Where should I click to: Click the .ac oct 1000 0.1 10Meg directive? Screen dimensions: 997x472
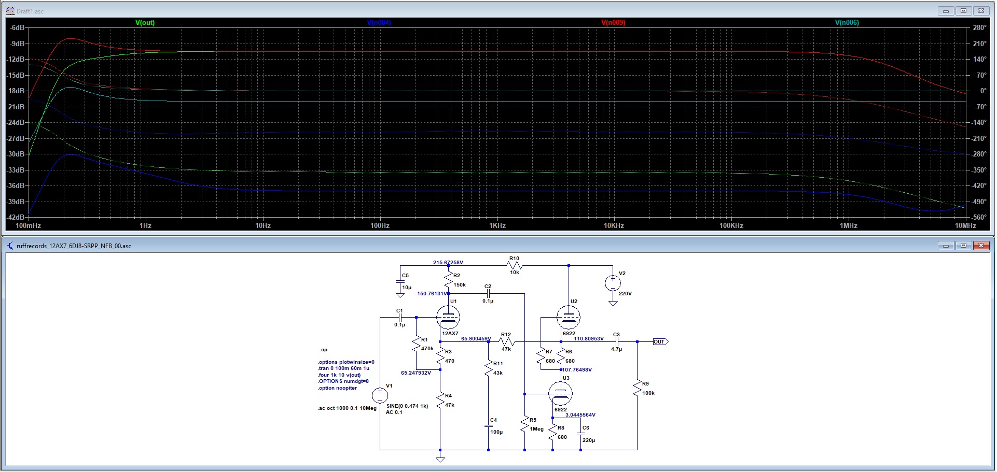[x=347, y=408]
